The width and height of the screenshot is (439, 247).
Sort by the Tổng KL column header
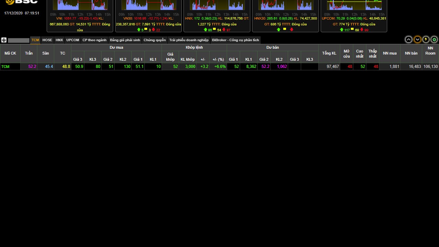coord(329,54)
